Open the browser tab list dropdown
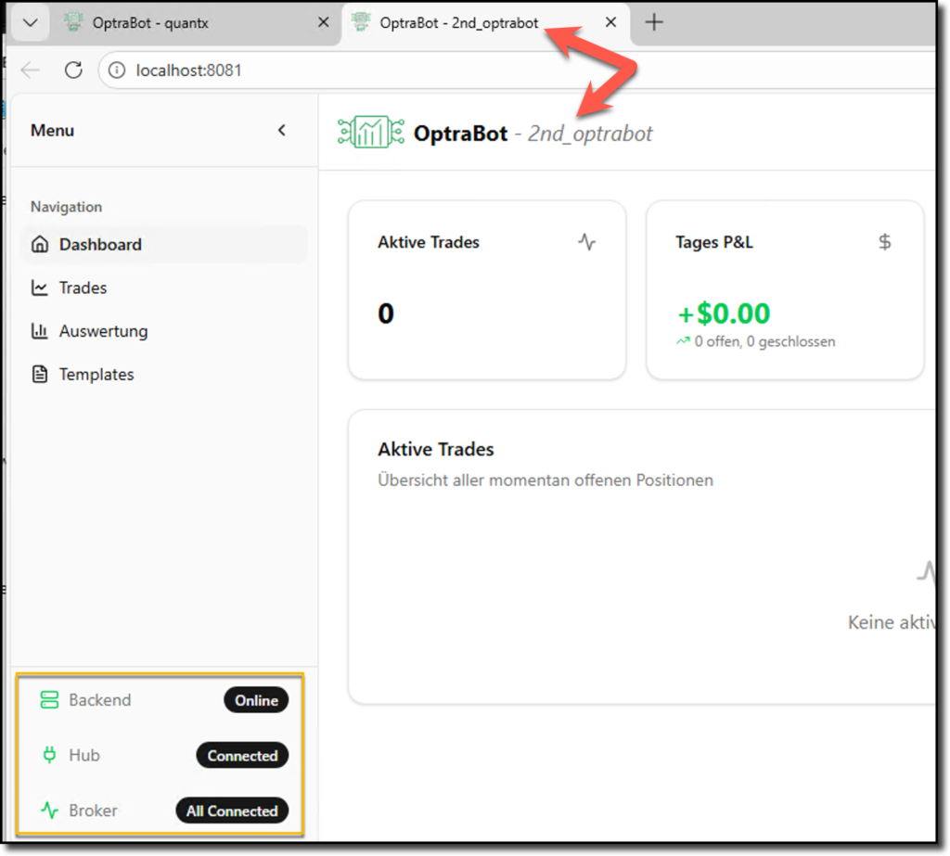The width and height of the screenshot is (950, 856). [x=31, y=23]
